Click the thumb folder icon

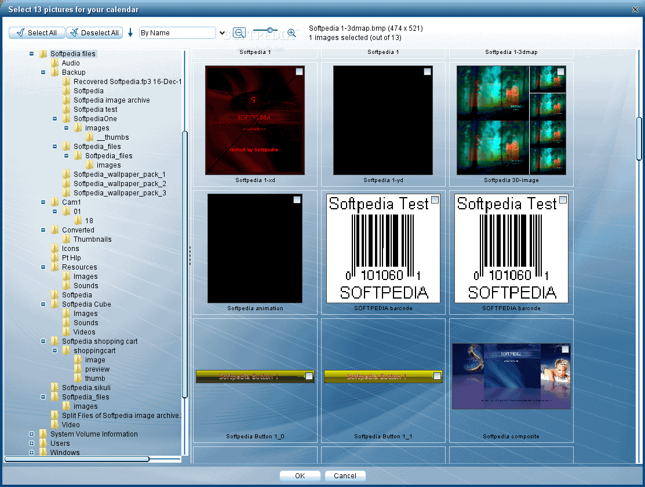point(78,379)
